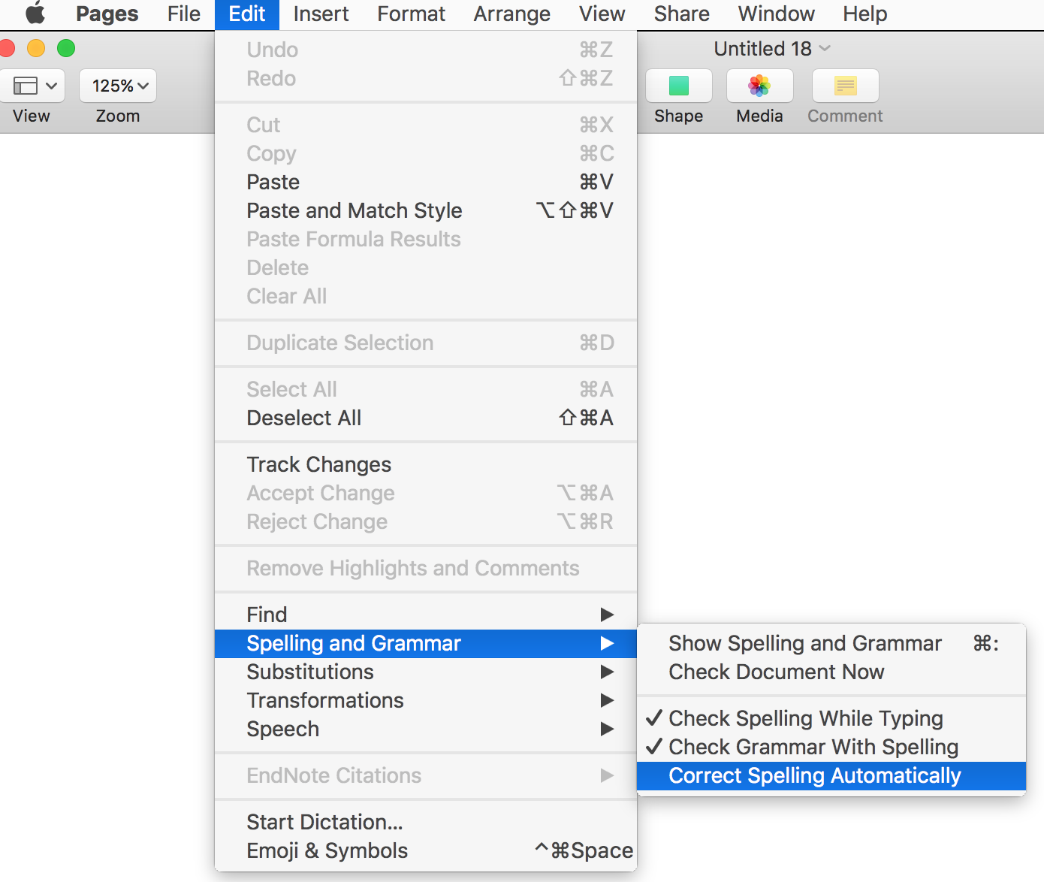Toggle Check Grammar With Spelling
The height and width of the screenshot is (882, 1044).
pyautogui.click(x=831, y=747)
